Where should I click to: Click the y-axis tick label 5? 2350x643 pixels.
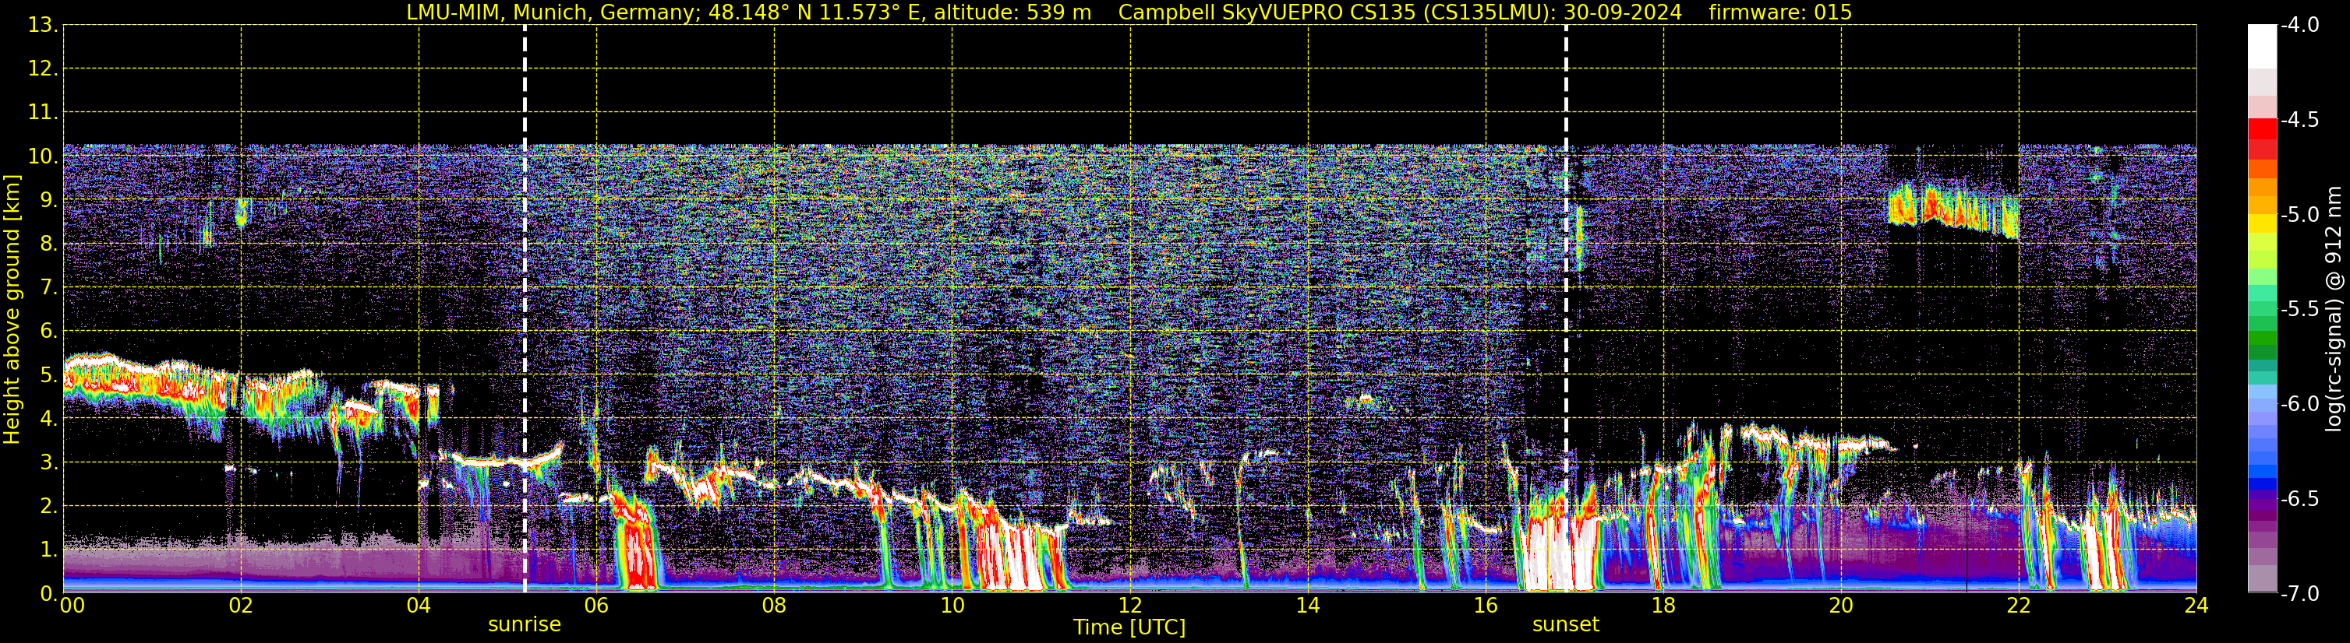coord(48,375)
